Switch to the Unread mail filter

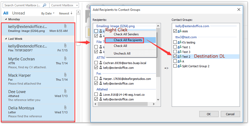[18, 13]
